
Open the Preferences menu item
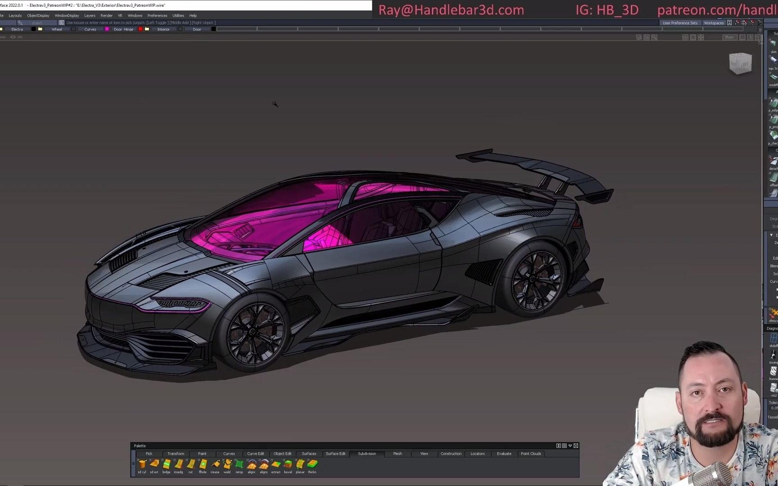[157, 15]
